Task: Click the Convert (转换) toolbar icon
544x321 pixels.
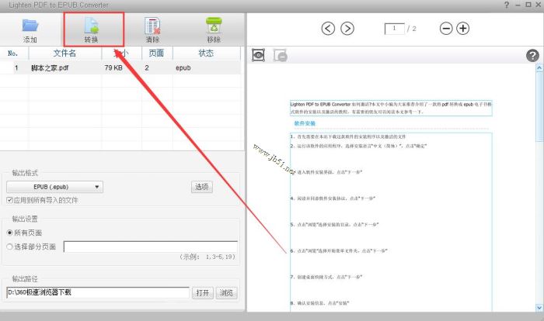Action: coord(91,26)
